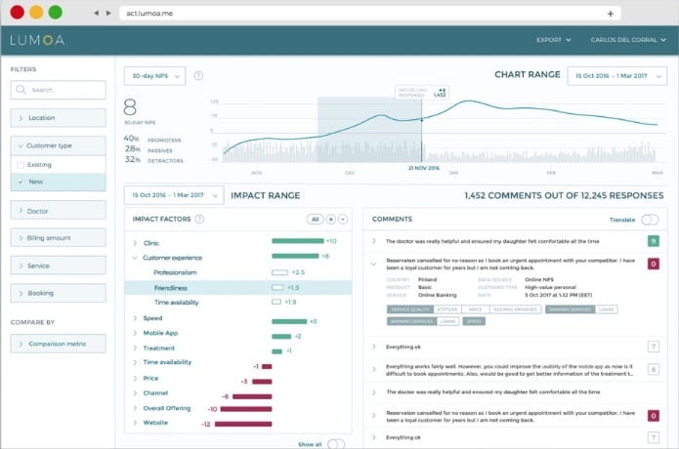Screen dimensions: 679x449
Task: Click the score 8 badge on mobile app comment
Action: (653, 369)
